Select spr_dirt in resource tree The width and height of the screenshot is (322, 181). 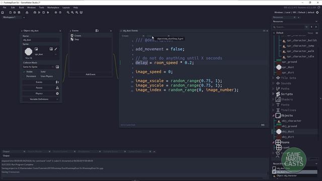click(288, 72)
